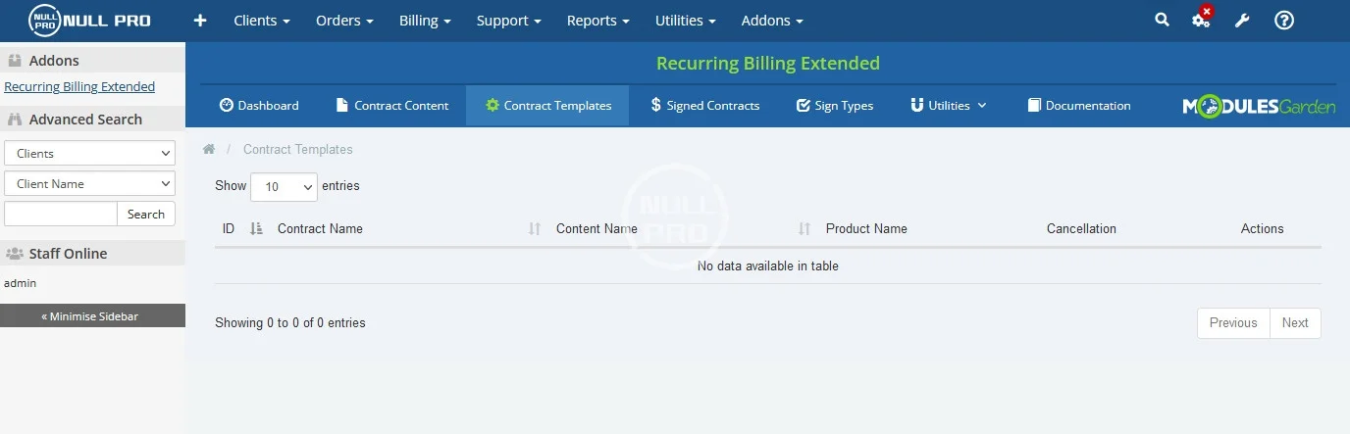Click the gears icon with red badge

1201,20
